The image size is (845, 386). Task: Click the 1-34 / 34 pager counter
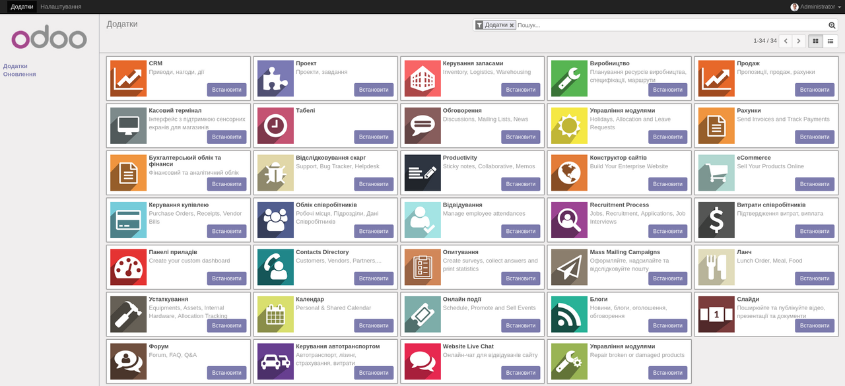pyautogui.click(x=765, y=41)
